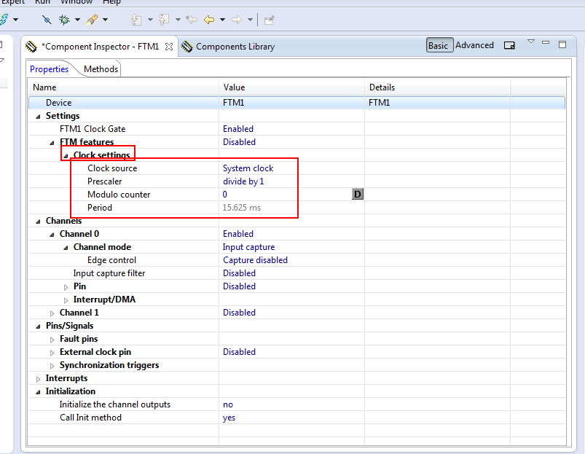The height and width of the screenshot is (454, 585).
Task: Click the D button in Modulo counter row
Action: (x=358, y=194)
